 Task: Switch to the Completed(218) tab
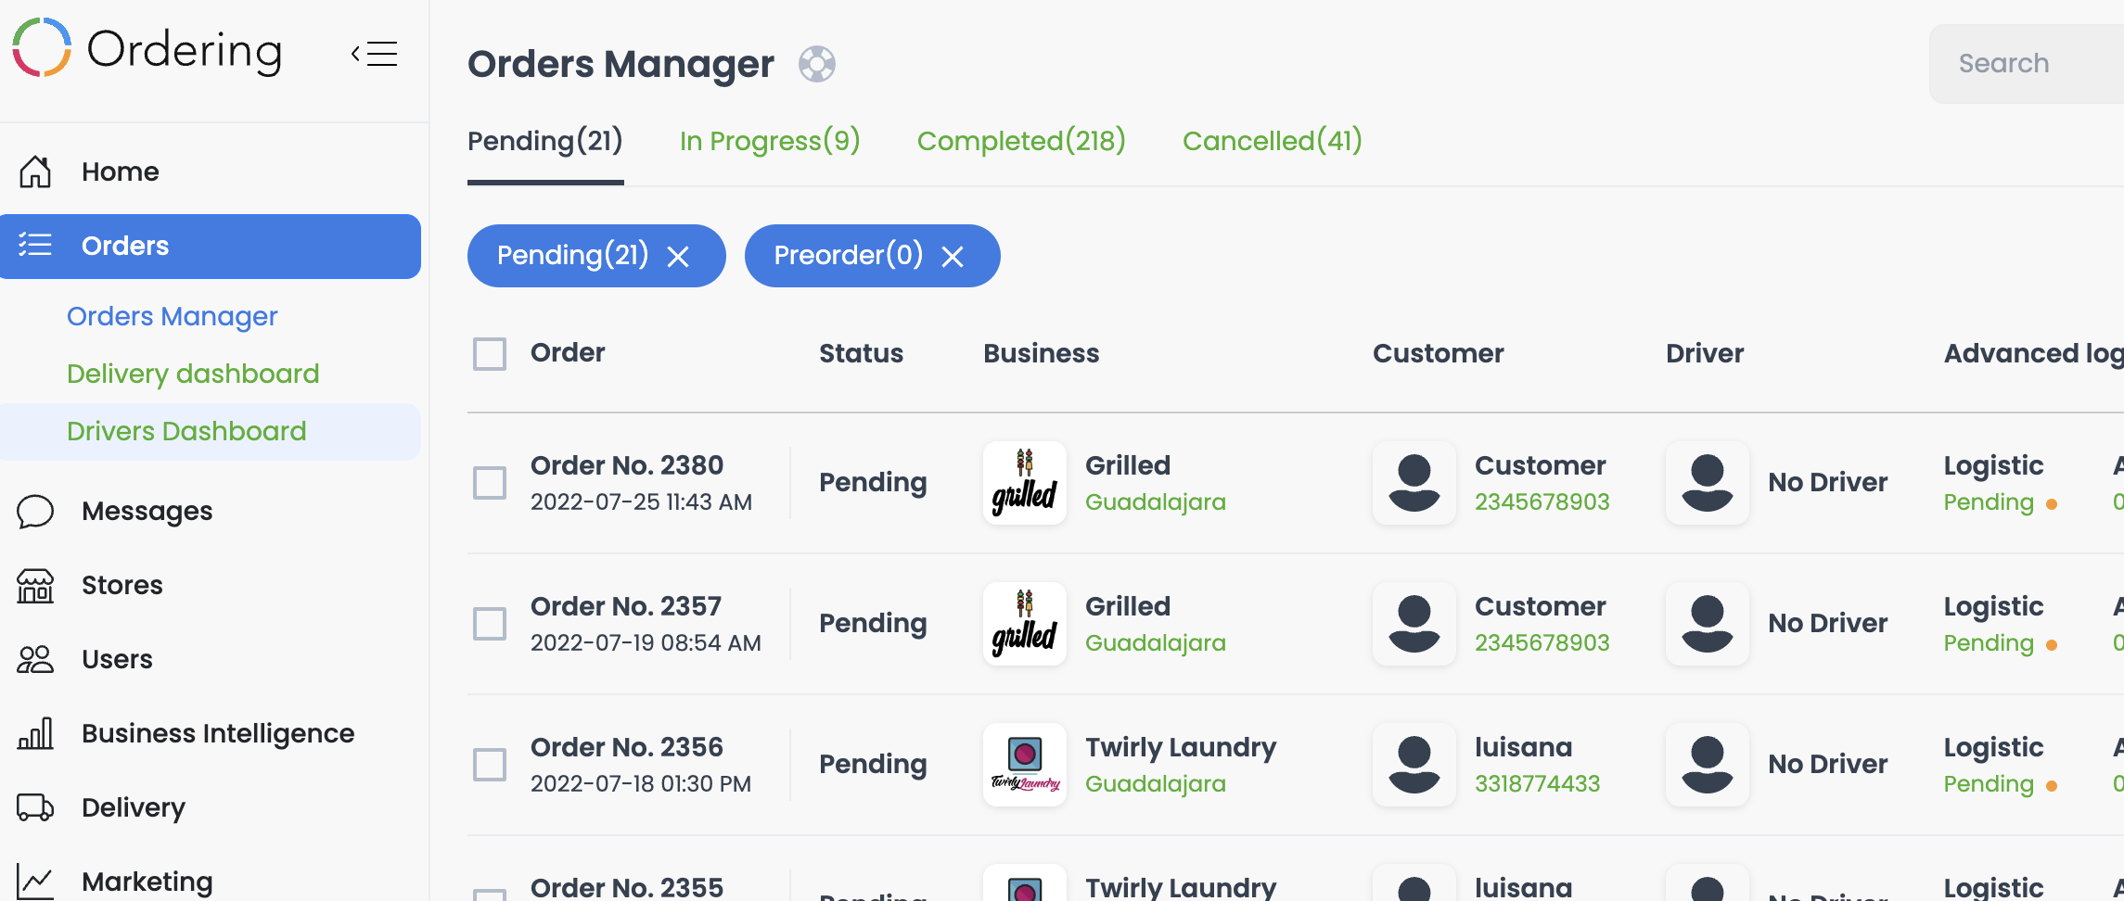tap(1021, 141)
